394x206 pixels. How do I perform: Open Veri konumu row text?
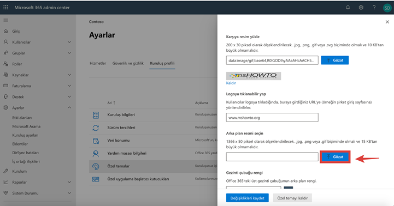119,141
